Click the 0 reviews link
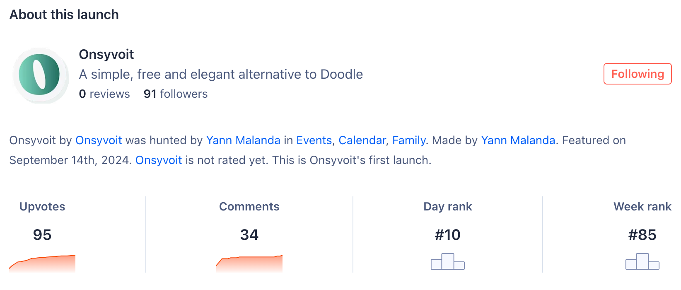This screenshot has width=681, height=290. (x=104, y=94)
